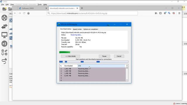
Task: Open GNS3 routers device category icon
Action: click(x=4, y=18)
